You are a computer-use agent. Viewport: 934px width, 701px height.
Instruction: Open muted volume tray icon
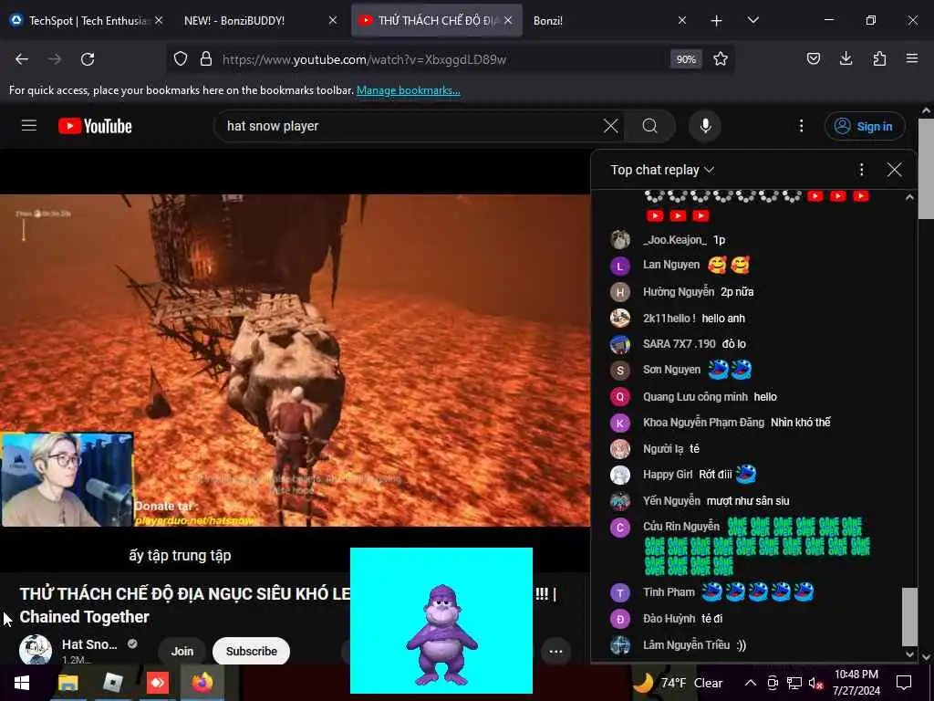(x=816, y=683)
